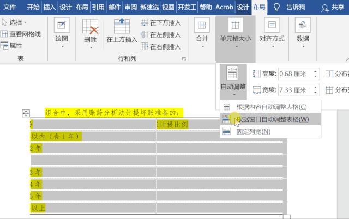
Task: Expand the 单元格大小 dropdown arrow
Action: pos(237,46)
